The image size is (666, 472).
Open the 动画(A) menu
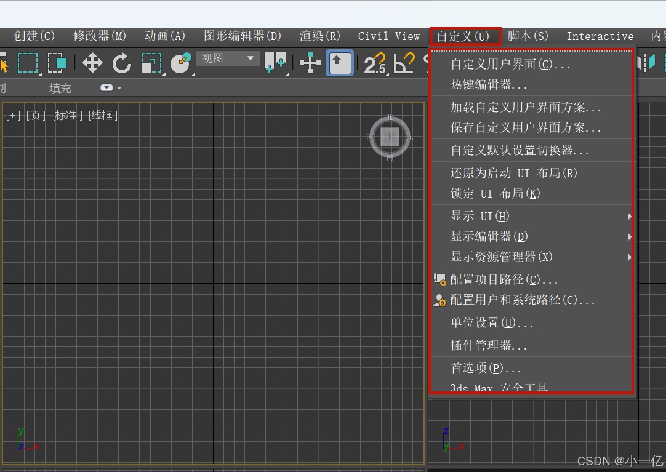coord(164,36)
